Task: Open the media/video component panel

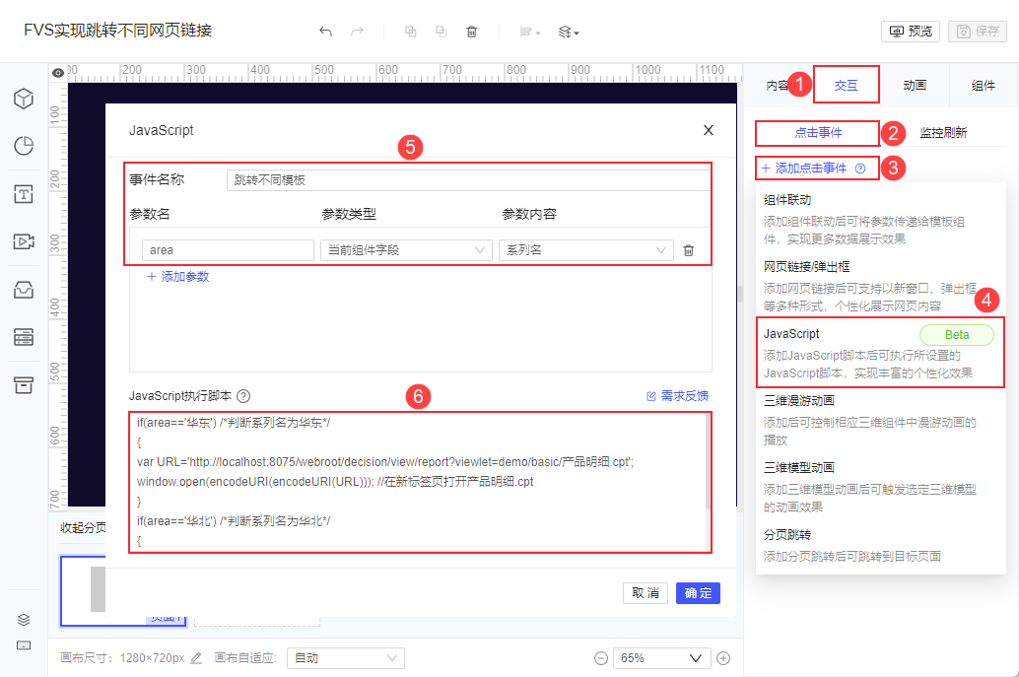Action: [x=24, y=242]
